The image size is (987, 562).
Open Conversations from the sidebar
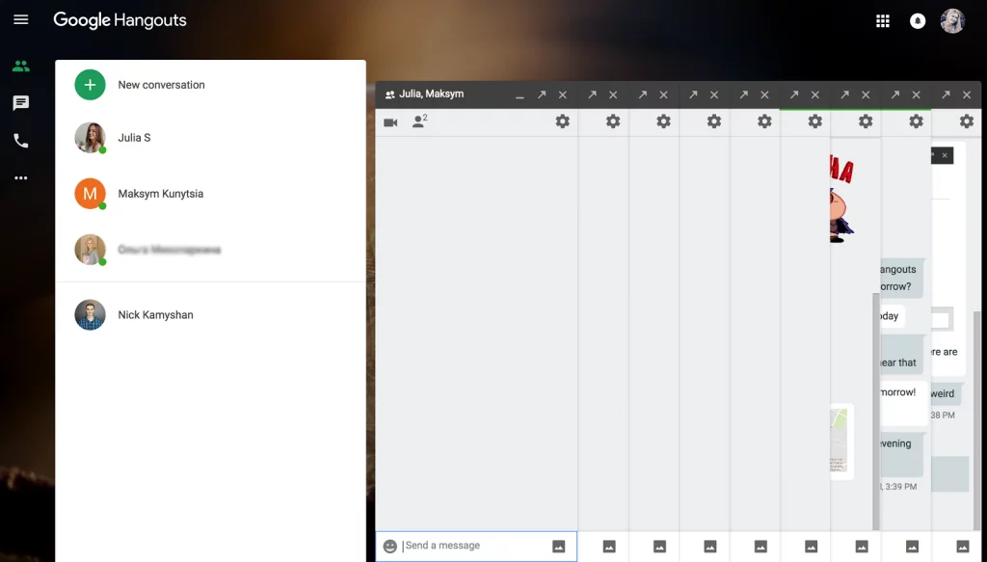(x=20, y=103)
